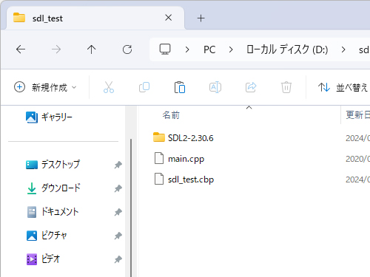
Task: Select the sdl_test tab
Action: 95,18
